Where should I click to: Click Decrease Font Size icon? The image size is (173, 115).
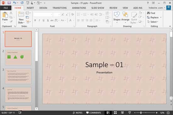tap(67, 14)
